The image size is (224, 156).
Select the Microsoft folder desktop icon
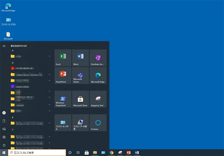click(8, 36)
